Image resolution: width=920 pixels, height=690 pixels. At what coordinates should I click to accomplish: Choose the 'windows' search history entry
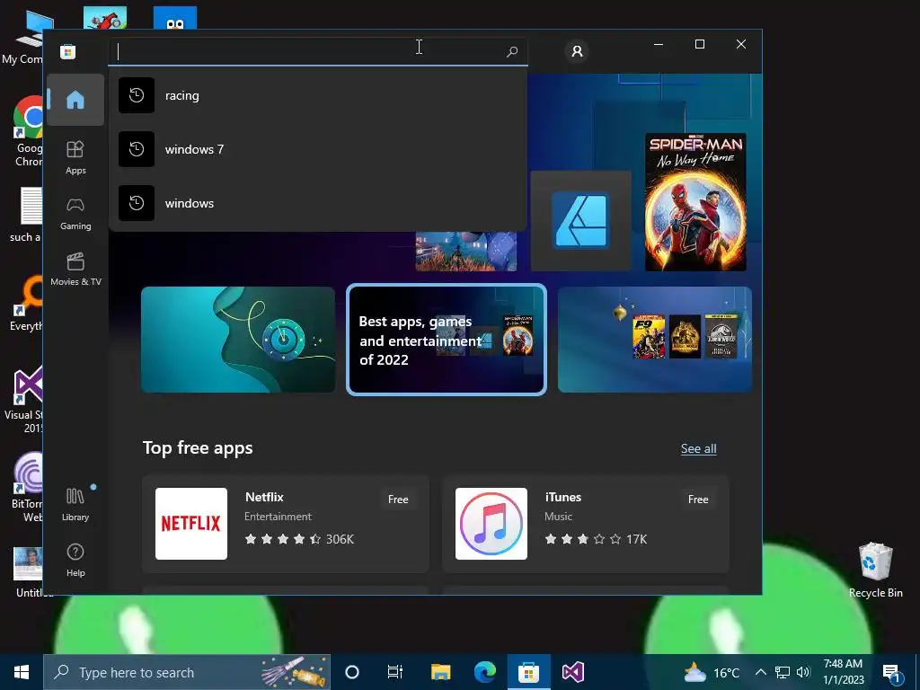[x=317, y=203]
